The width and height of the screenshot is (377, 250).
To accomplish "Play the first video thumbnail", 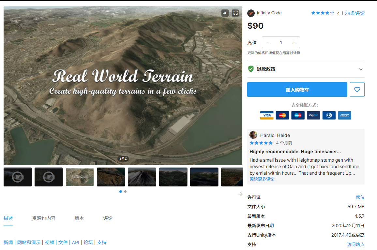I will [18, 177].
